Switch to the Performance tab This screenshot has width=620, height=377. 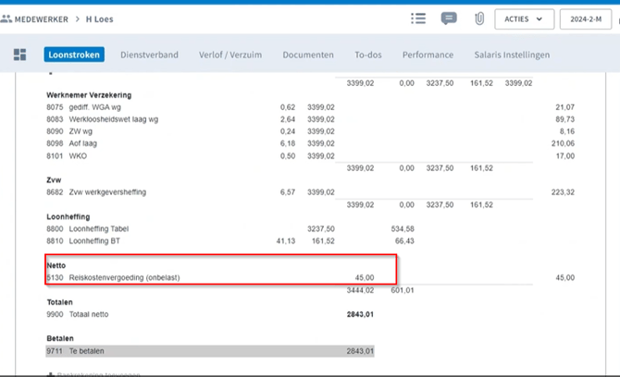[x=428, y=55]
